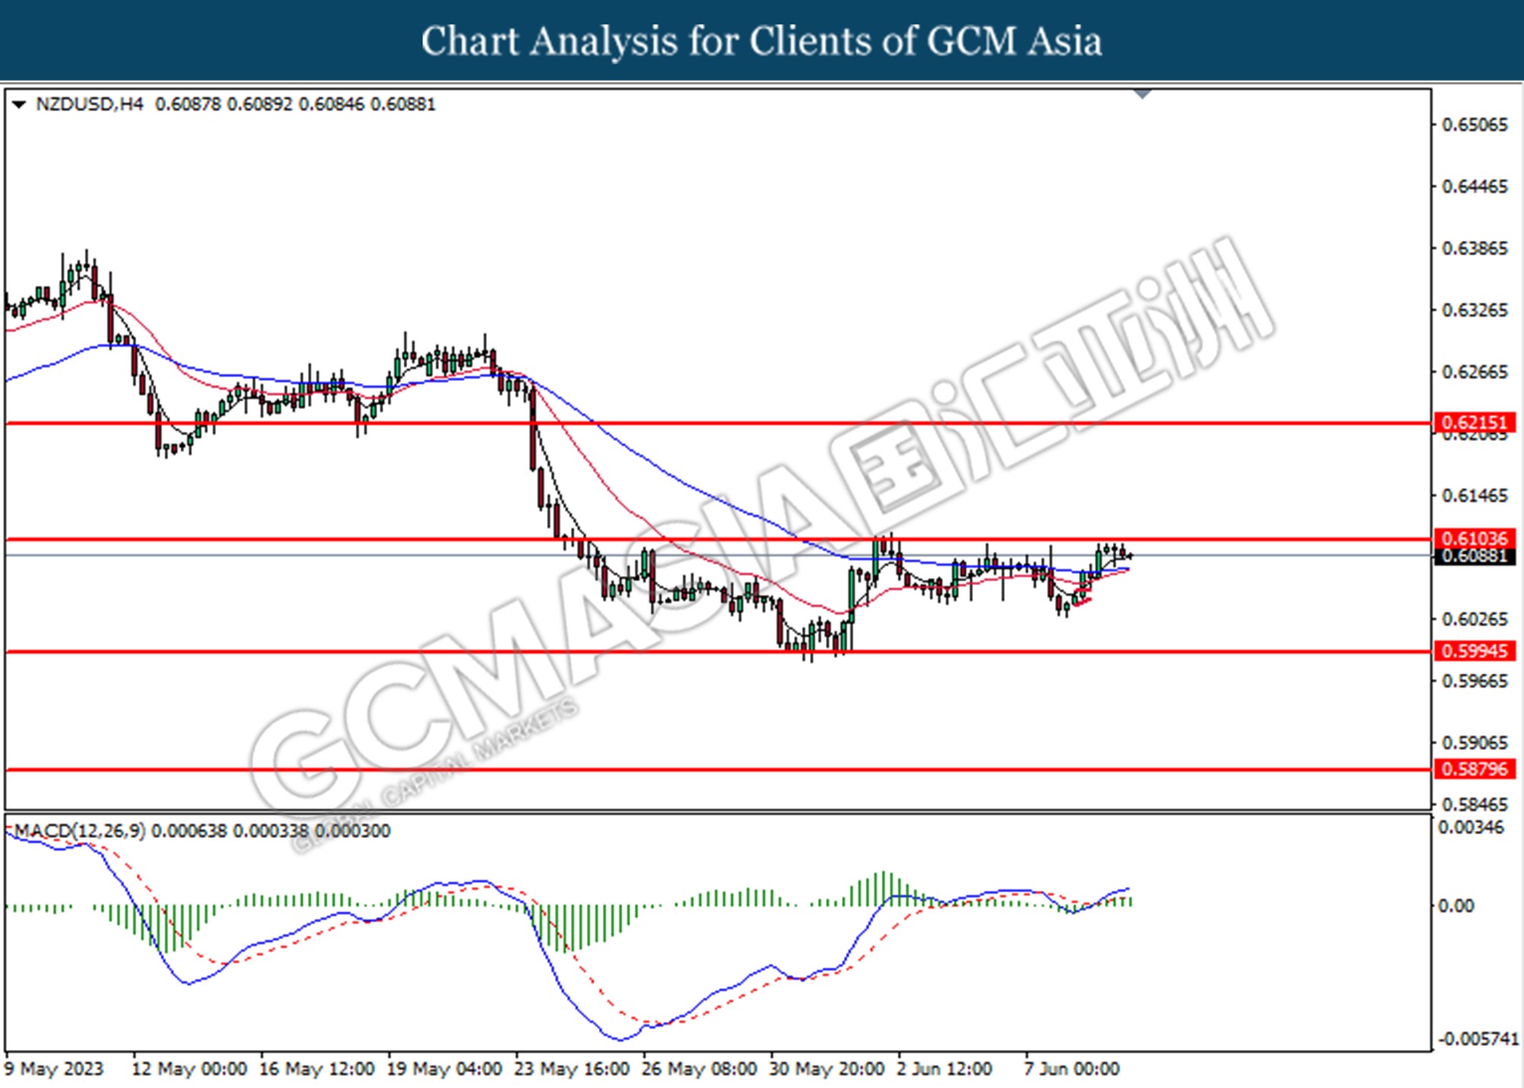Screen dimensions: 1524x1088
Task: Click the 0.64465 price scale value
Action: point(1474,187)
